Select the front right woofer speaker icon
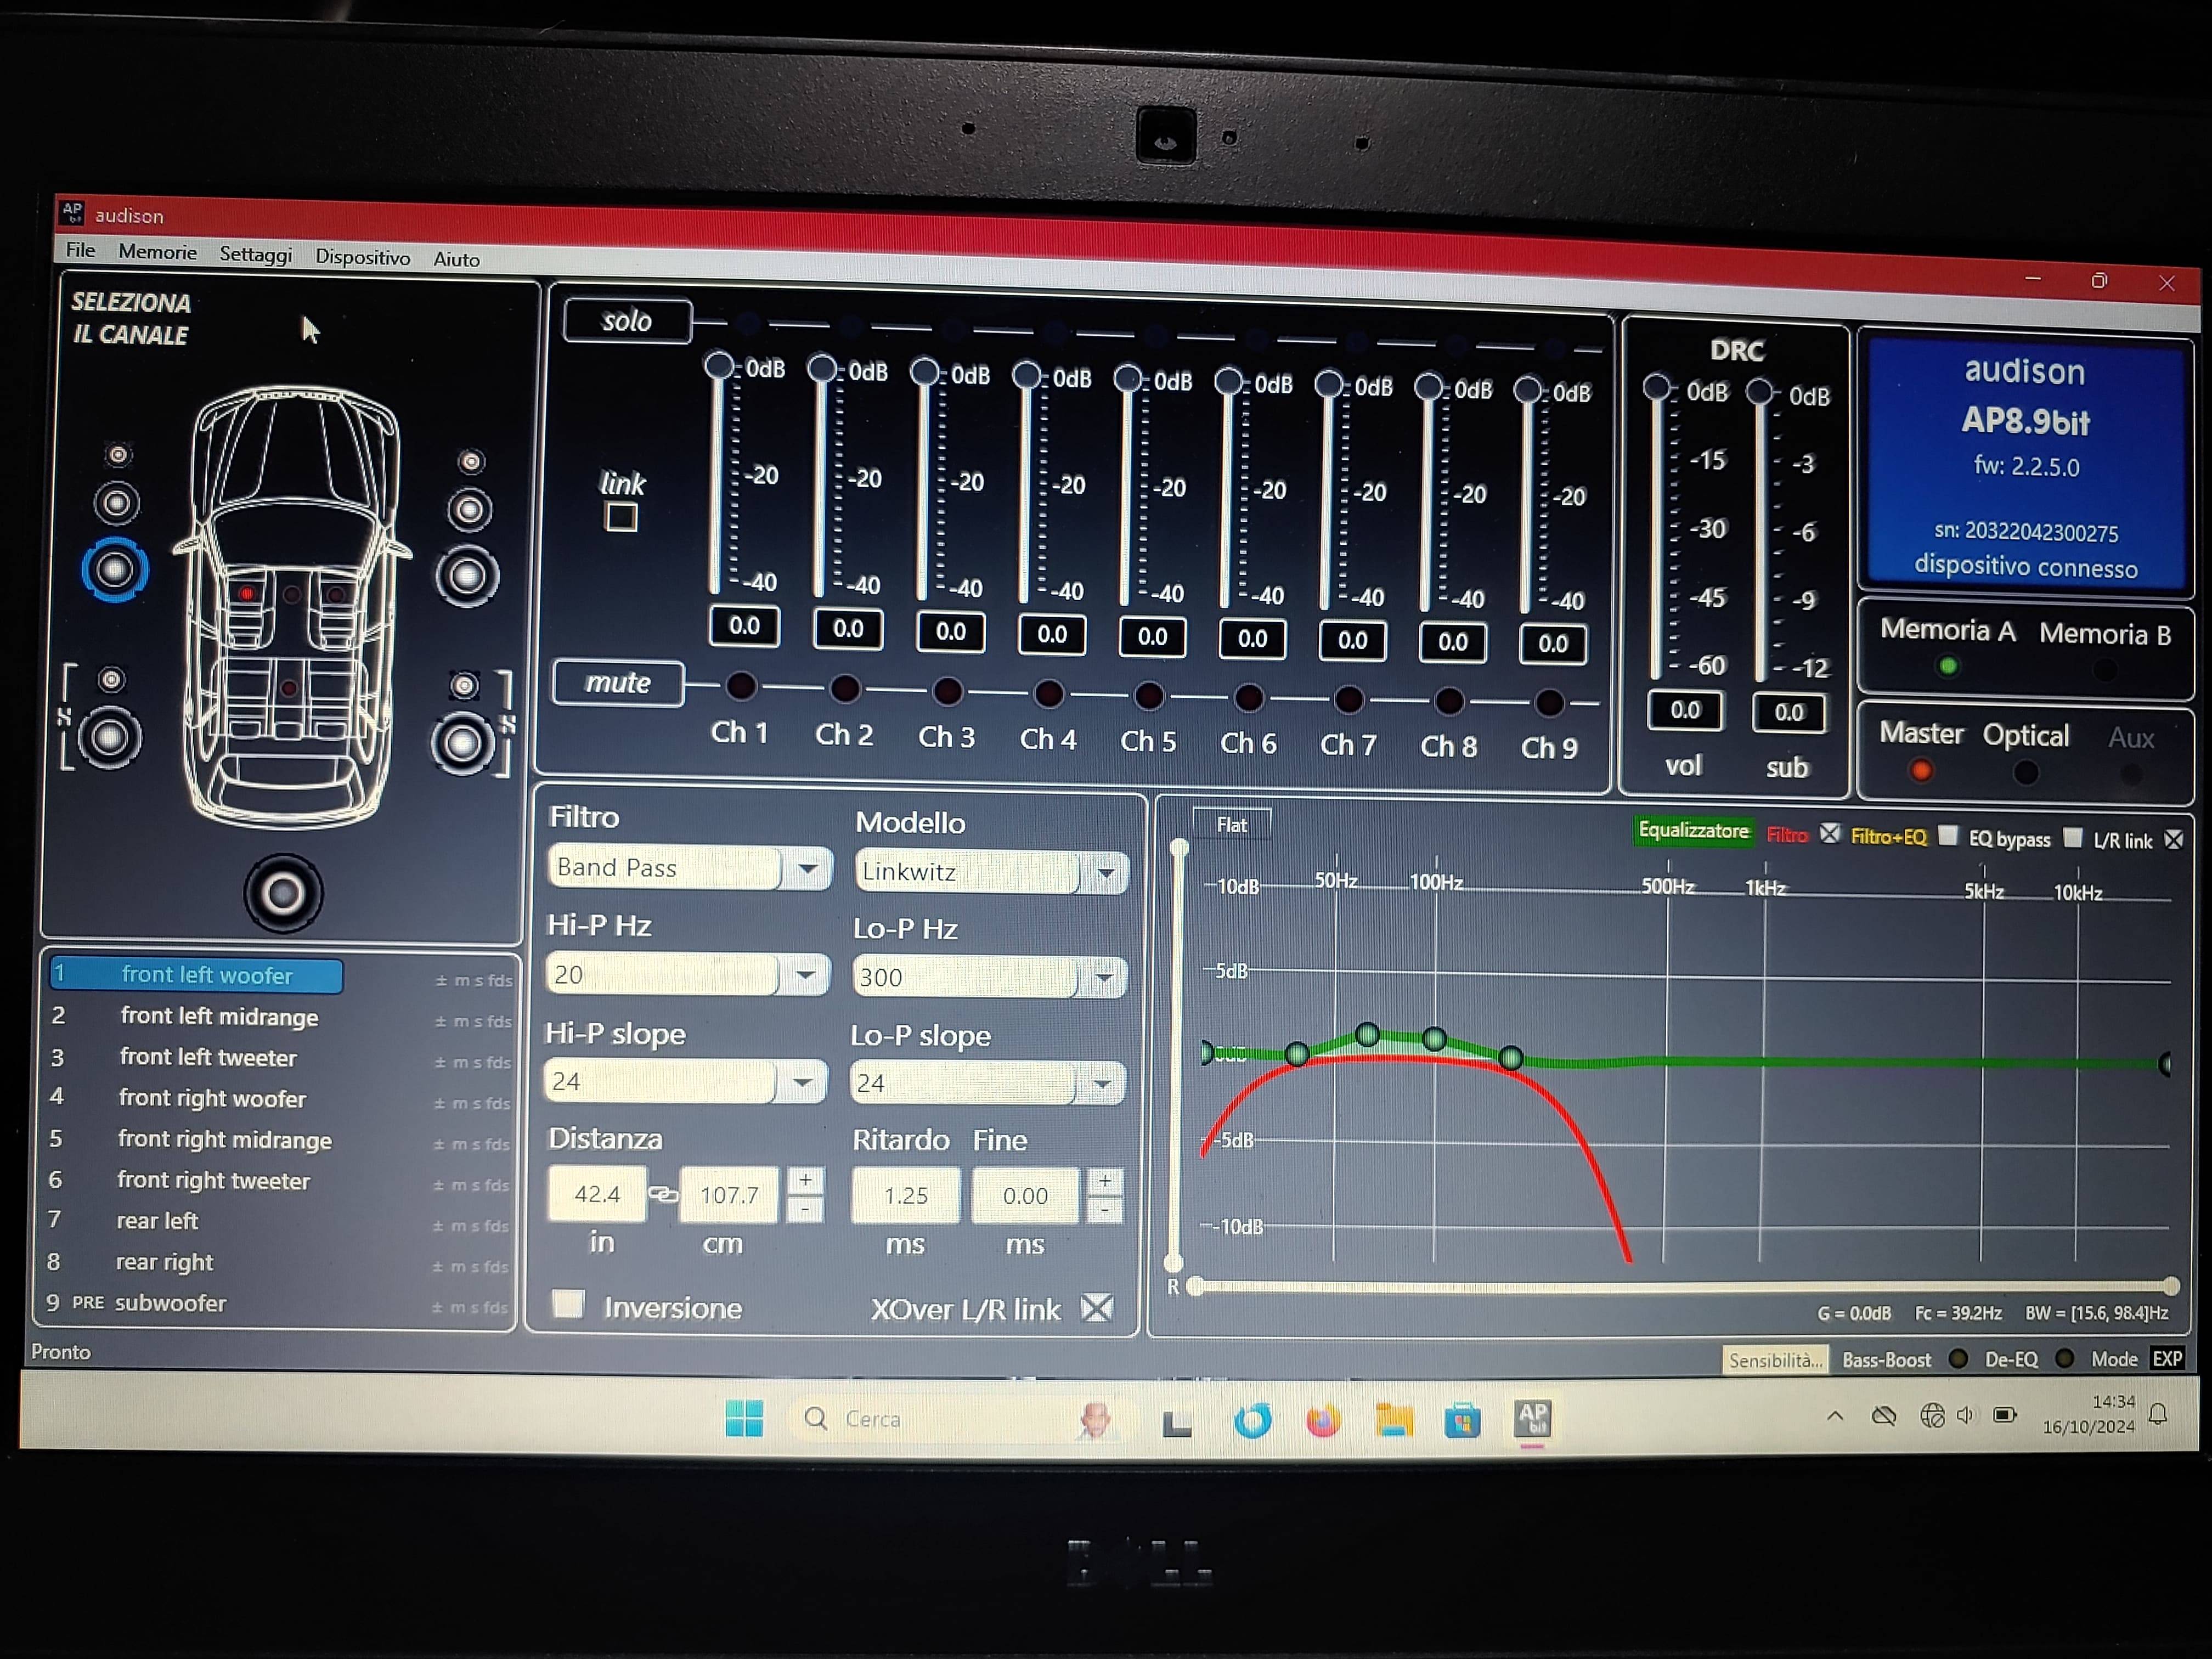Viewport: 2212px width, 1659px height. [466, 576]
